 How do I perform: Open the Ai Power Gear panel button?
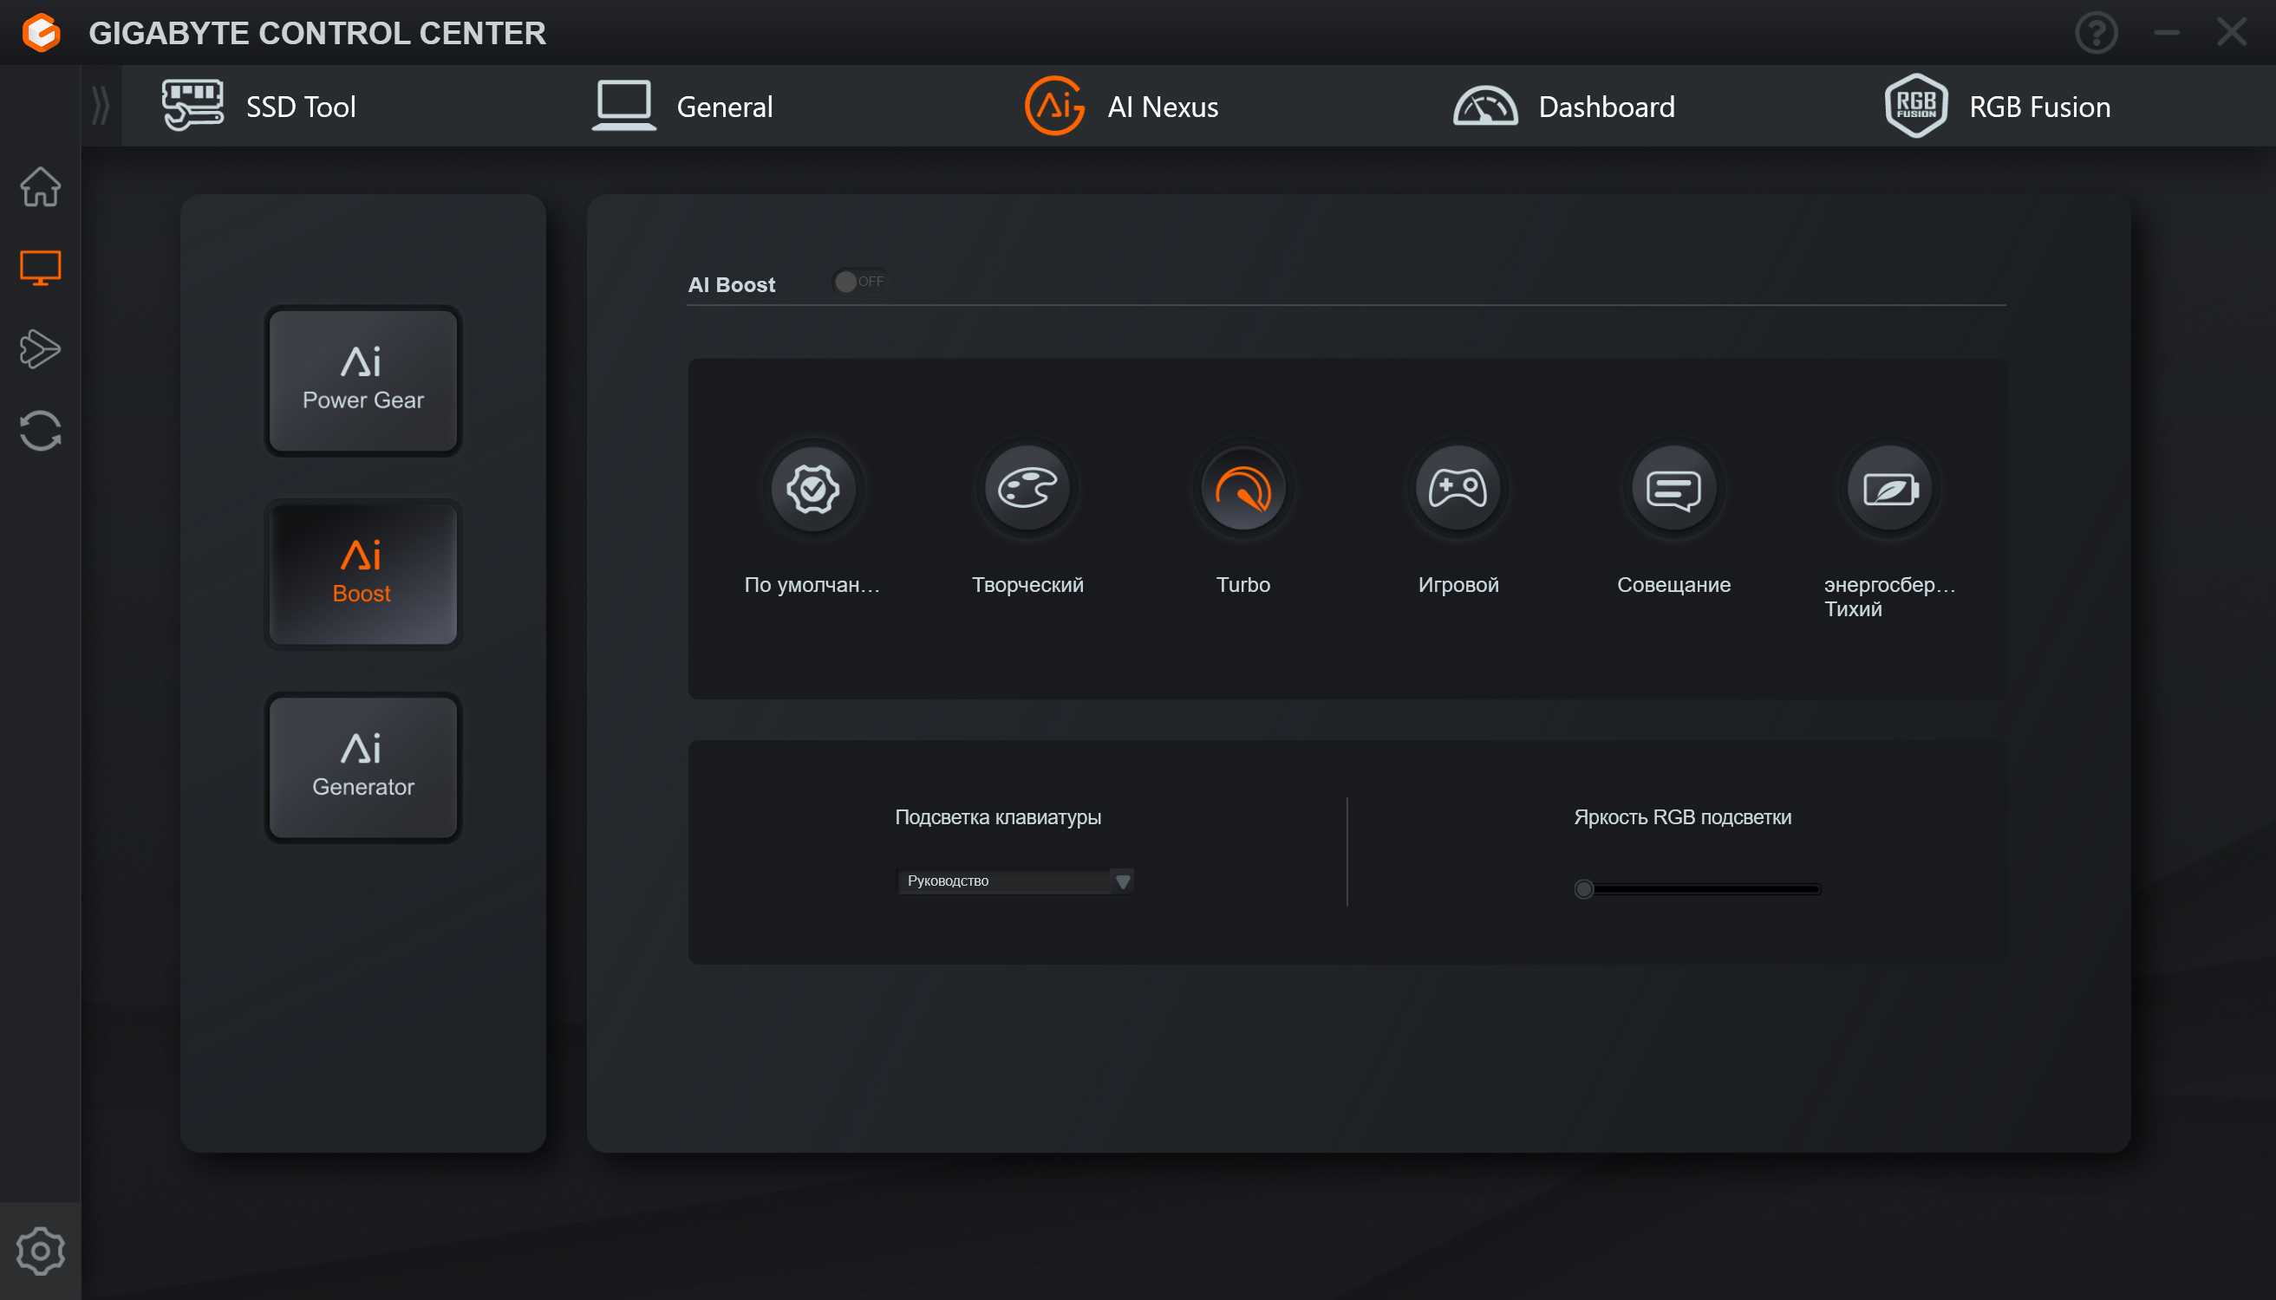362,381
